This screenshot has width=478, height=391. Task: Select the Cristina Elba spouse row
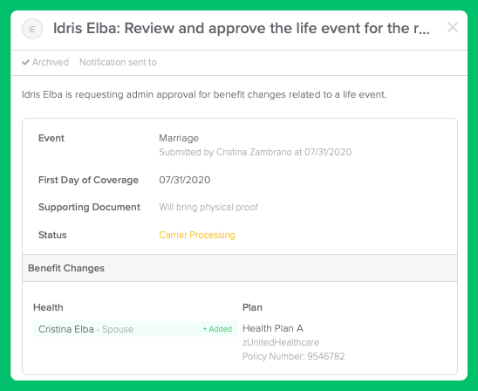coord(135,329)
